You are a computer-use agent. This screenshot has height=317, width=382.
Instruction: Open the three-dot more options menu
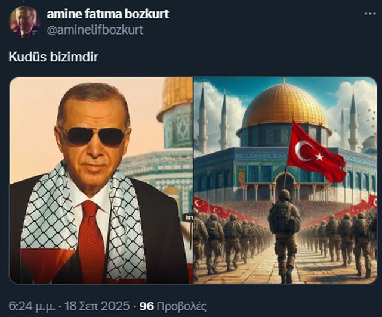[370, 14]
